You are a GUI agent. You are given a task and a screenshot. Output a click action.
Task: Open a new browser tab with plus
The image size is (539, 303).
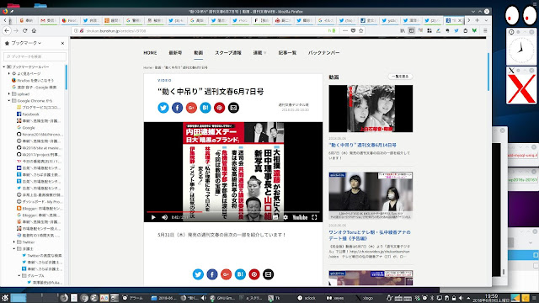pos(478,20)
